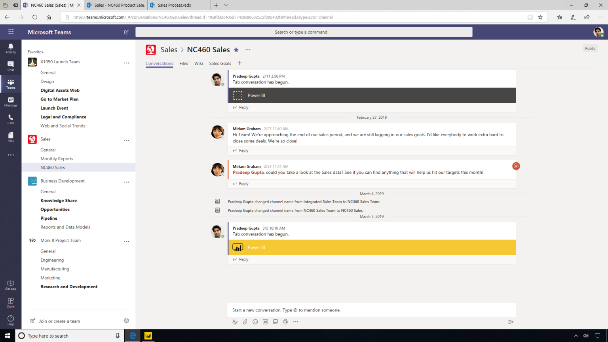Open the Activity feed icon
The width and height of the screenshot is (608, 342).
click(x=11, y=48)
